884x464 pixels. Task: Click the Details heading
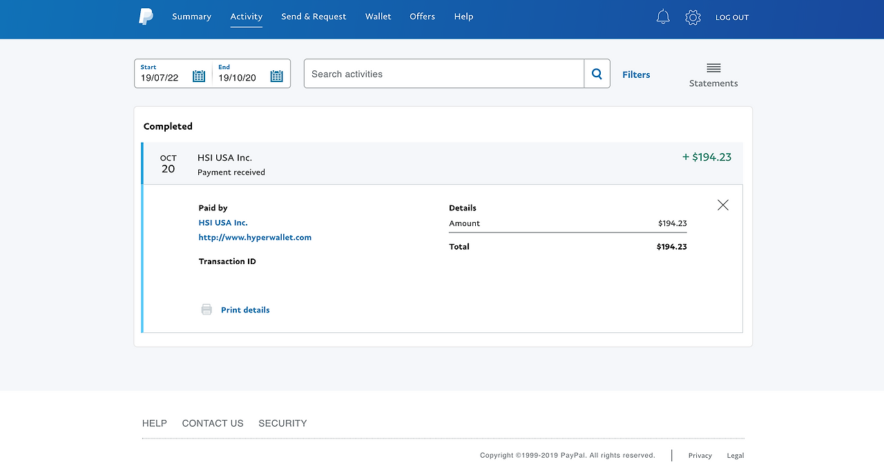(x=463, y=208)
